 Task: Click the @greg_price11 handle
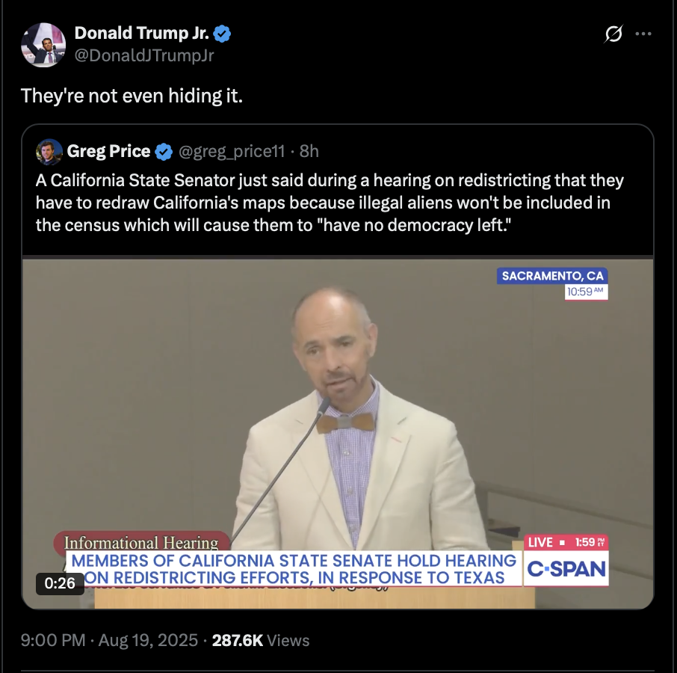(x=232, y=152)
